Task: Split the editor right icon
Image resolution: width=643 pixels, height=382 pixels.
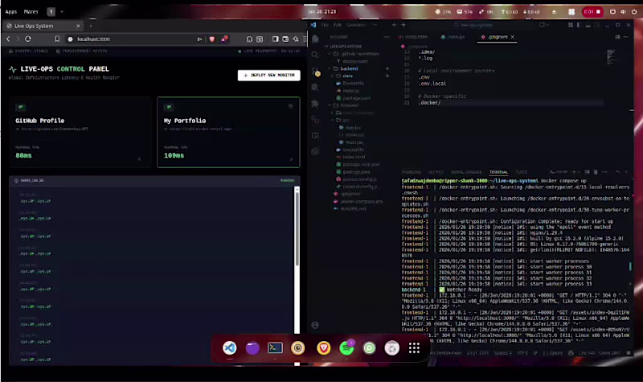Action: click(617, 37)
